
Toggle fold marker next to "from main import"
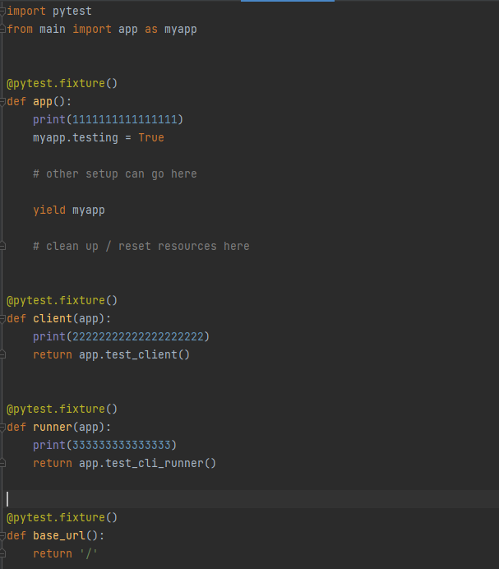[x=2, y=29]
